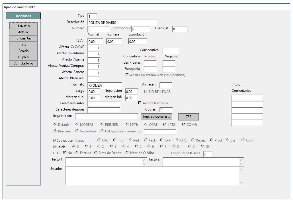
Task: Select the Alta action
Action: (x=23, y=45)
